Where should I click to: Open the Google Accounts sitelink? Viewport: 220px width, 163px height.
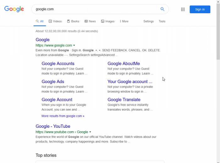click(x=58, y=64)
